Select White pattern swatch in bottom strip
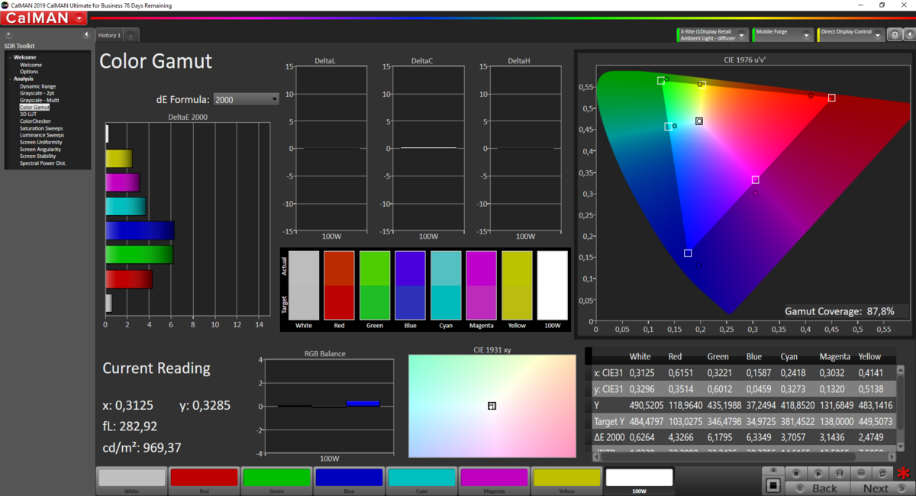This screenshot has height=496, width=916. [x=132, y=480]
